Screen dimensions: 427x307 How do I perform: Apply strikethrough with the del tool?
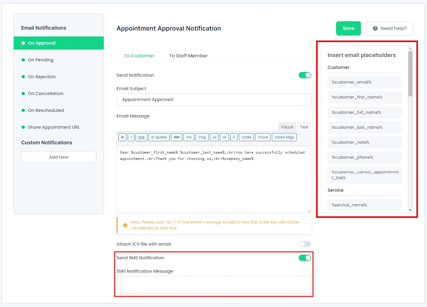(x=176, y=137)
